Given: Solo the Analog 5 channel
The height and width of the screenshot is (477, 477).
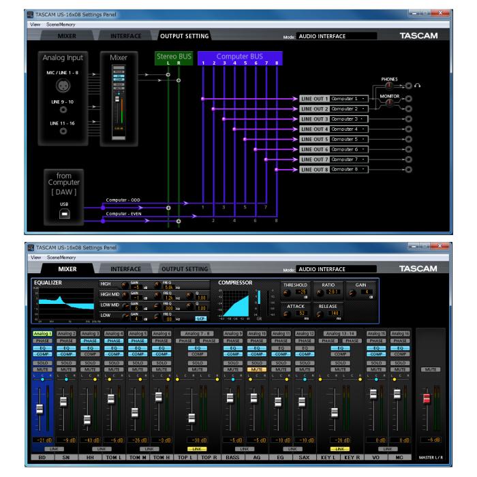Looking at the screenshot, I should pyautogui.click(x=138, y=363).
